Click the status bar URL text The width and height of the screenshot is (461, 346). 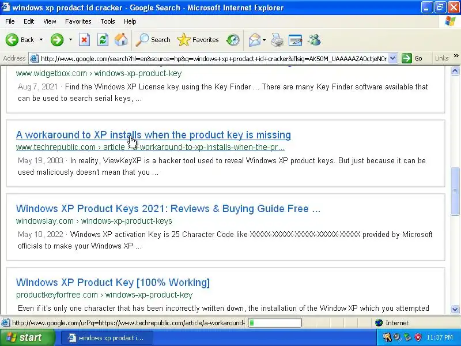129,323
